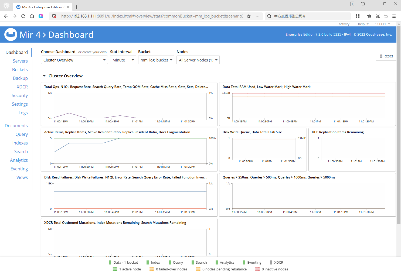
Task: Click the insecure site shield icon
Action: (54, 16)
